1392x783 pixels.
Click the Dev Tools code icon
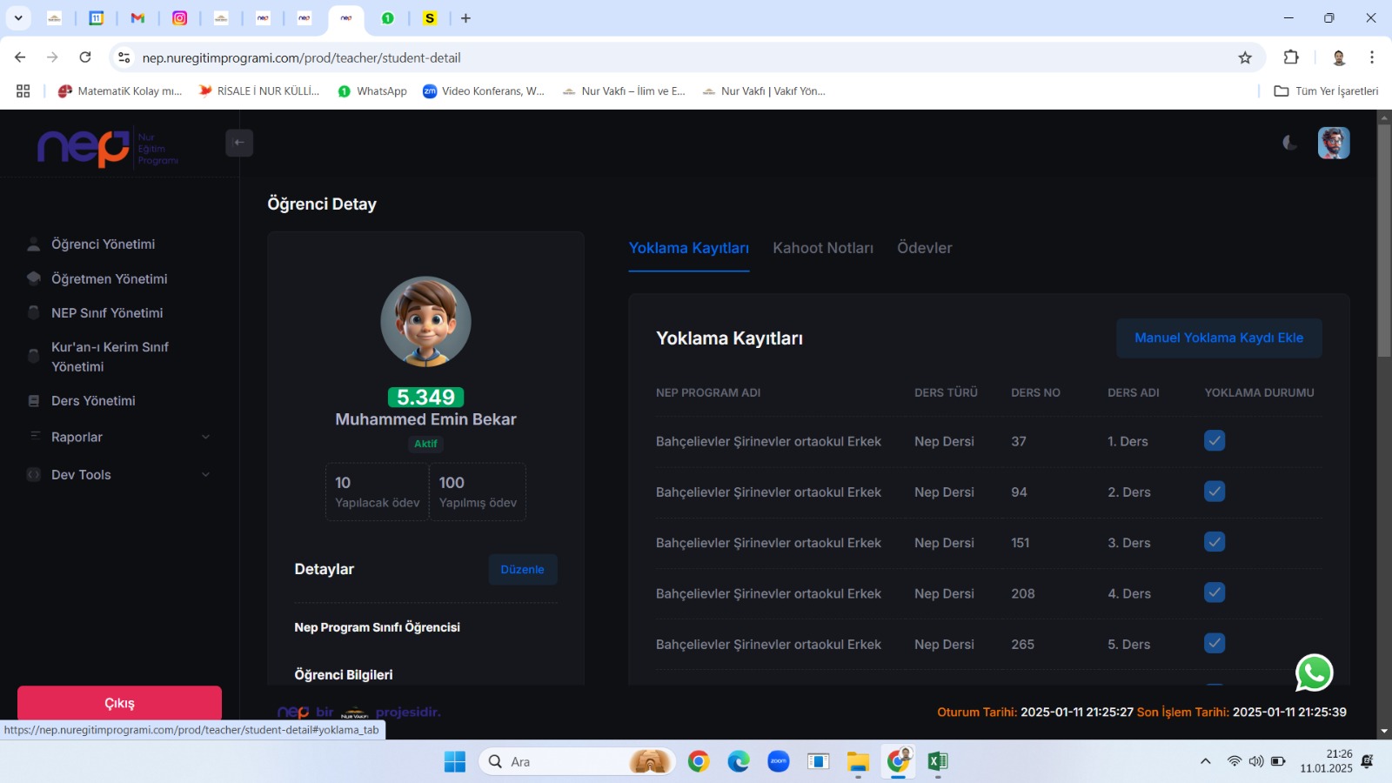[34, 474]
